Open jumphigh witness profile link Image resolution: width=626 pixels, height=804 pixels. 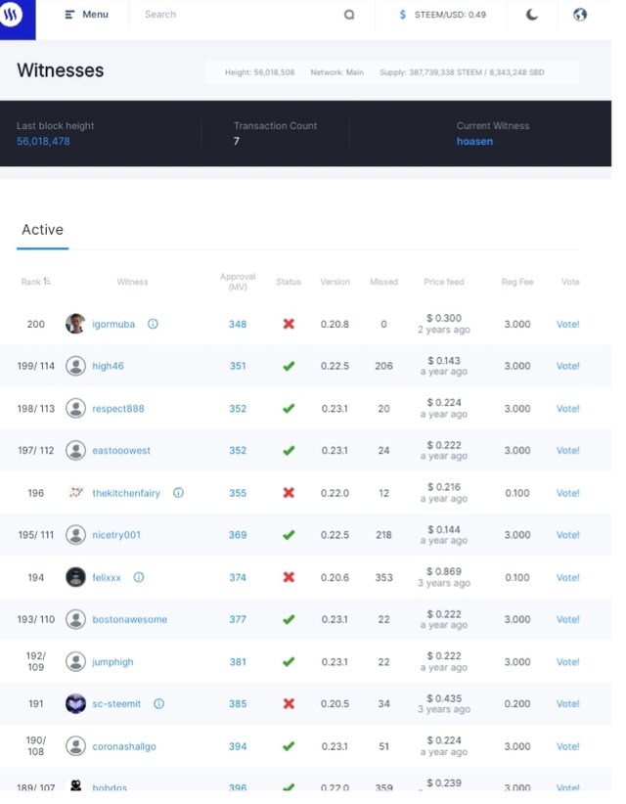point(112,662)
